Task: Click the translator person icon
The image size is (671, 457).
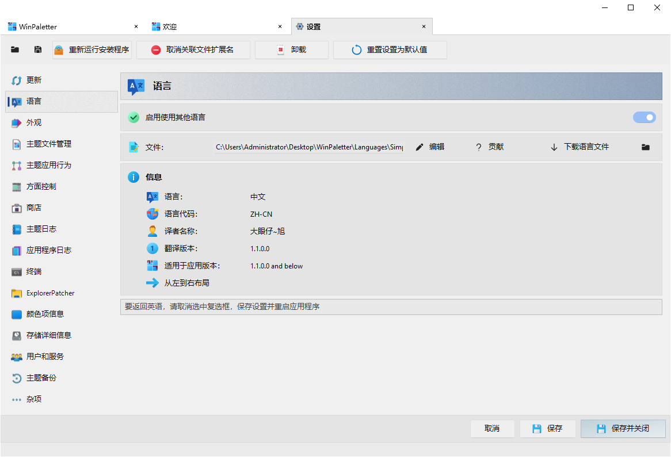Action: pyautogui.click(x=152, y=231)
